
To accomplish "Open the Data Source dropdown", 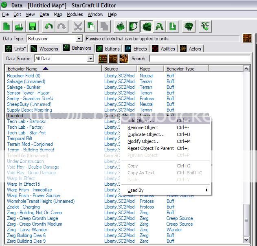I will [90, 59].
